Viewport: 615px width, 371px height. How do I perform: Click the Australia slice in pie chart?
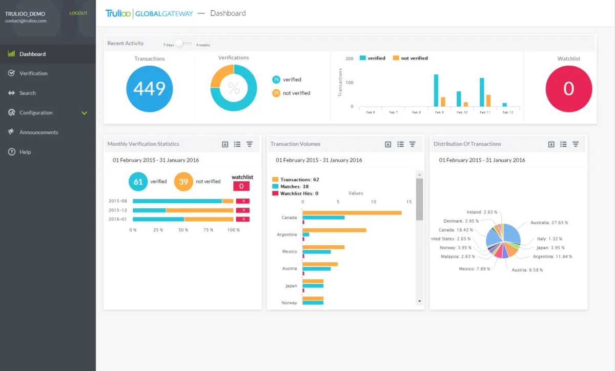[x=512, y=233]
